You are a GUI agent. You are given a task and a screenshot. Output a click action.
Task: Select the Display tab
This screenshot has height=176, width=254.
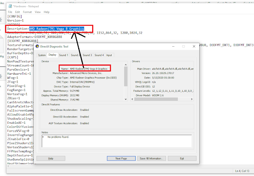click(52, 55)
